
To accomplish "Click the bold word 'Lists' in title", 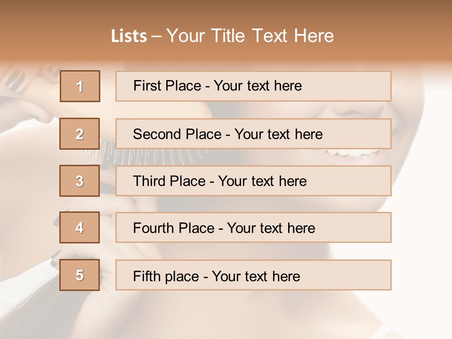I will [129, 36].
